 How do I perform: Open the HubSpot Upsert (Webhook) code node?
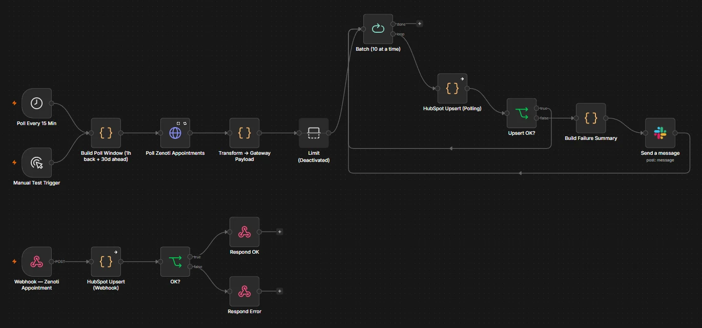[106, 261]
